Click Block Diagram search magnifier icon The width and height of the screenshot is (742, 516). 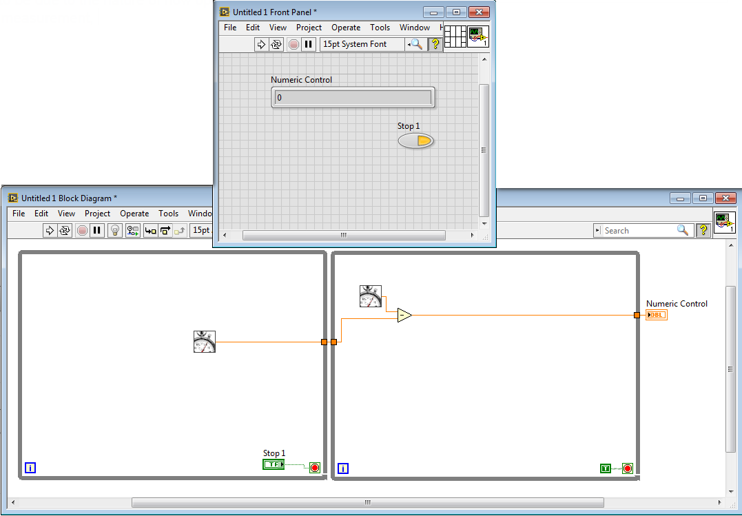(x=682, y=230)
